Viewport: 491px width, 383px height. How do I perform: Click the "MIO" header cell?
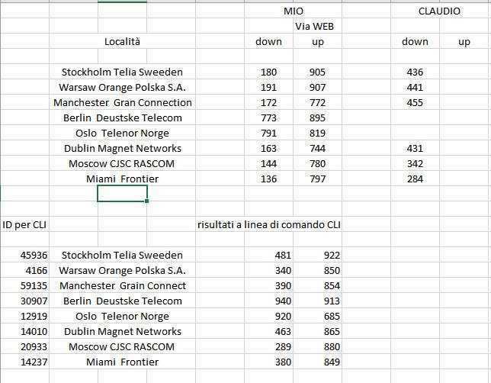tap(293, 11)
